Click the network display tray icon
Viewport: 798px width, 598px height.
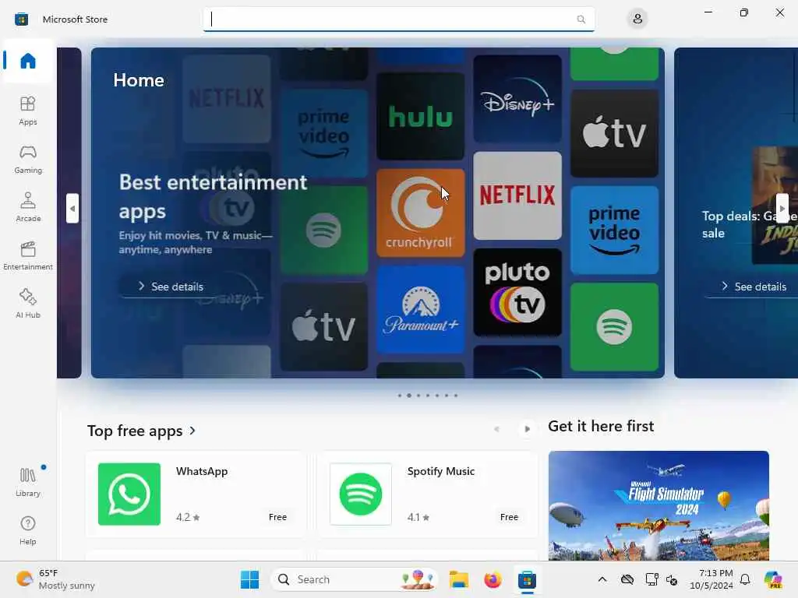(x=651, y=579)
